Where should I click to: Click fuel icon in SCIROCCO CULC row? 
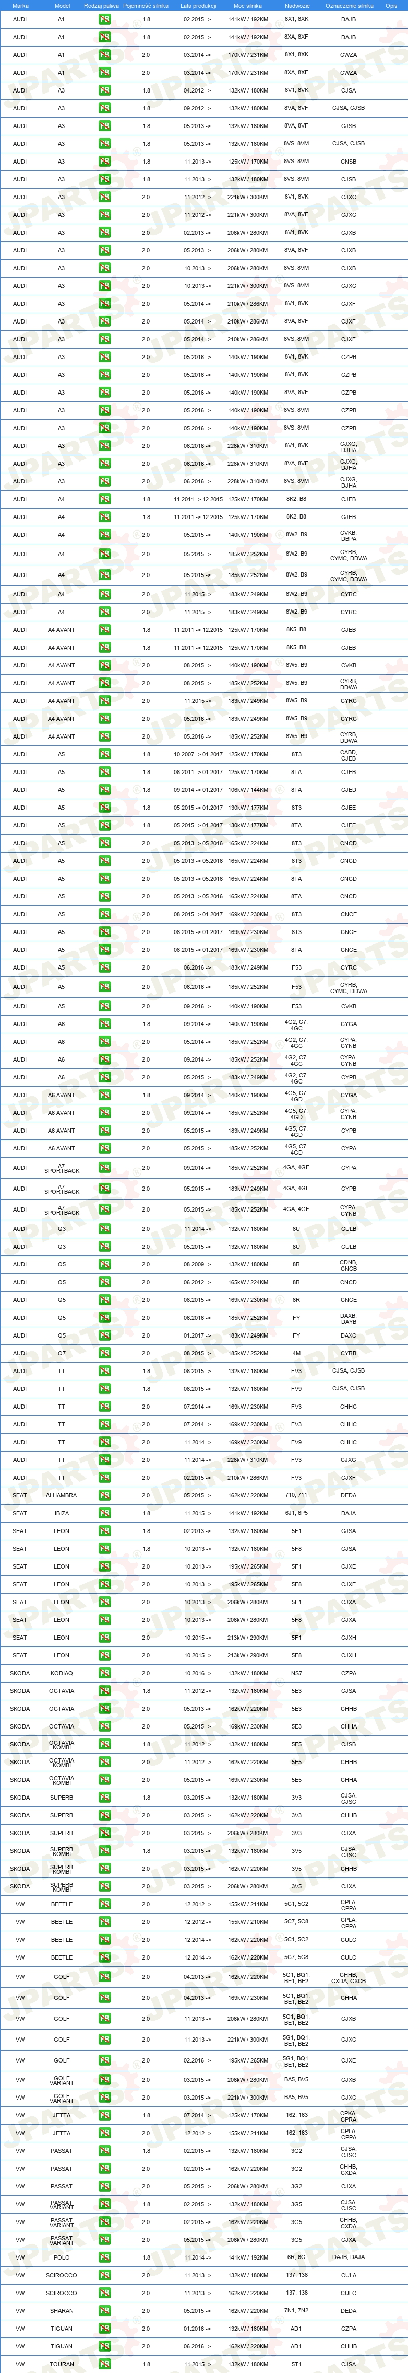[x=105, y=2293]
